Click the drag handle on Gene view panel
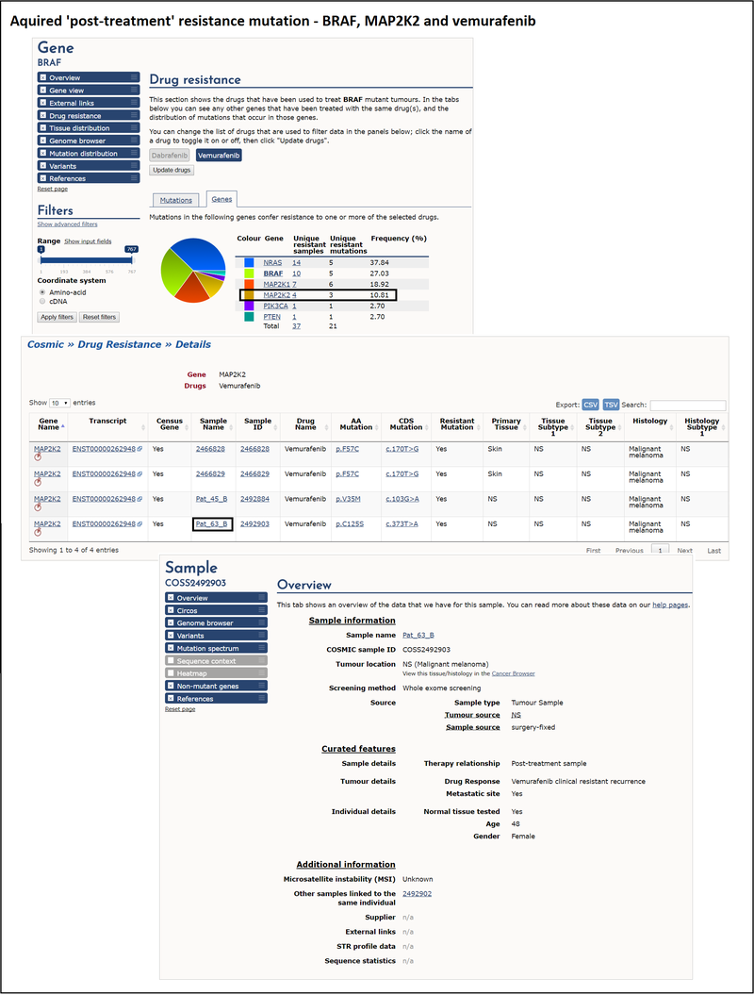 [135, 91]
